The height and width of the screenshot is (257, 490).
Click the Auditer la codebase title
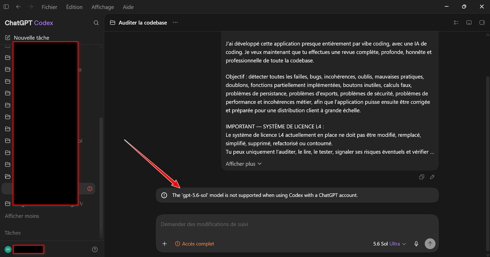[x=143, y=23]
